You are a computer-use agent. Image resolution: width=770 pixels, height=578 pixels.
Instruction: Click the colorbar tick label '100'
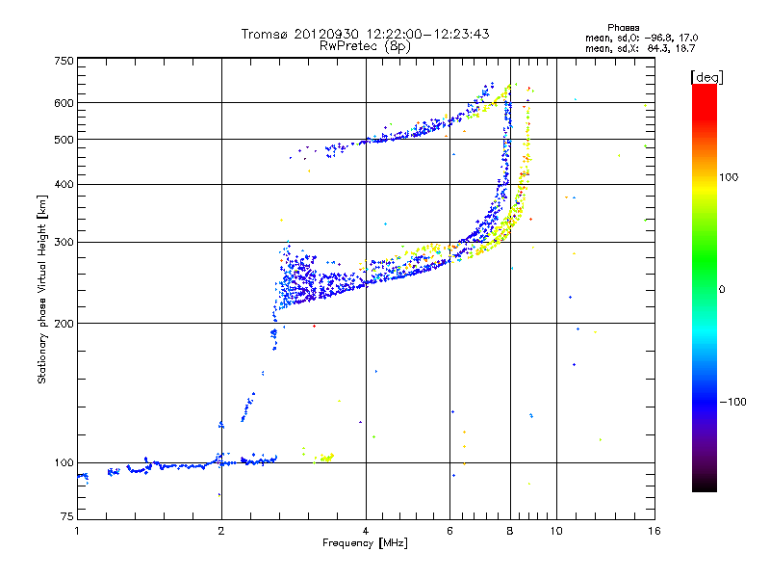(729, 177)
